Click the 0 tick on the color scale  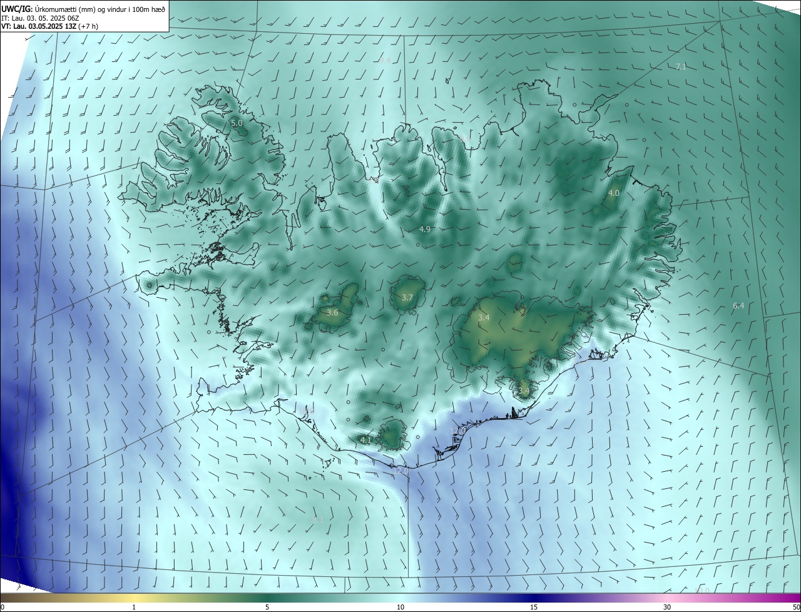pos(3,607)
